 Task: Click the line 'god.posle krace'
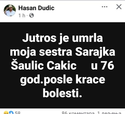coord(62,79)
